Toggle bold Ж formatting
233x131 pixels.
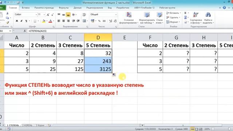pyautogui.click(x=17, y=21)
